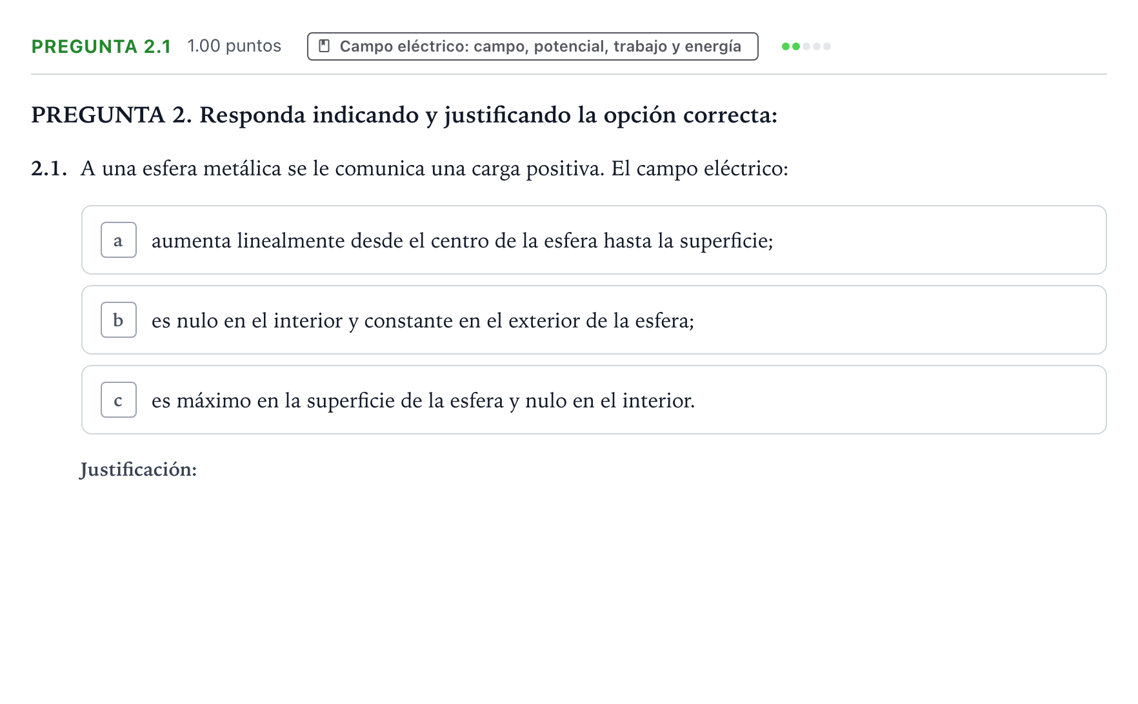Choose 'aumenta linealmente desde el centro' answer

594,240
